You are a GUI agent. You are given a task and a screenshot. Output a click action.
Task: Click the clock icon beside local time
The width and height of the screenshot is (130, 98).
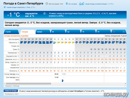coord(47,4)
